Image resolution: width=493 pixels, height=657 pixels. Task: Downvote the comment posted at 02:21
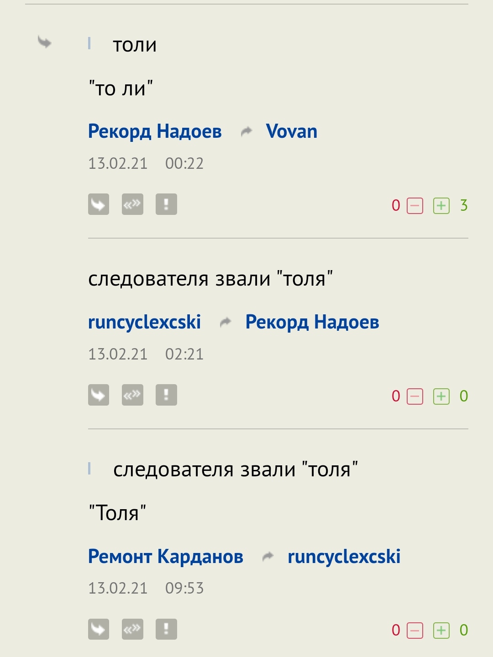pyautogui.click(x=415, y=396)
